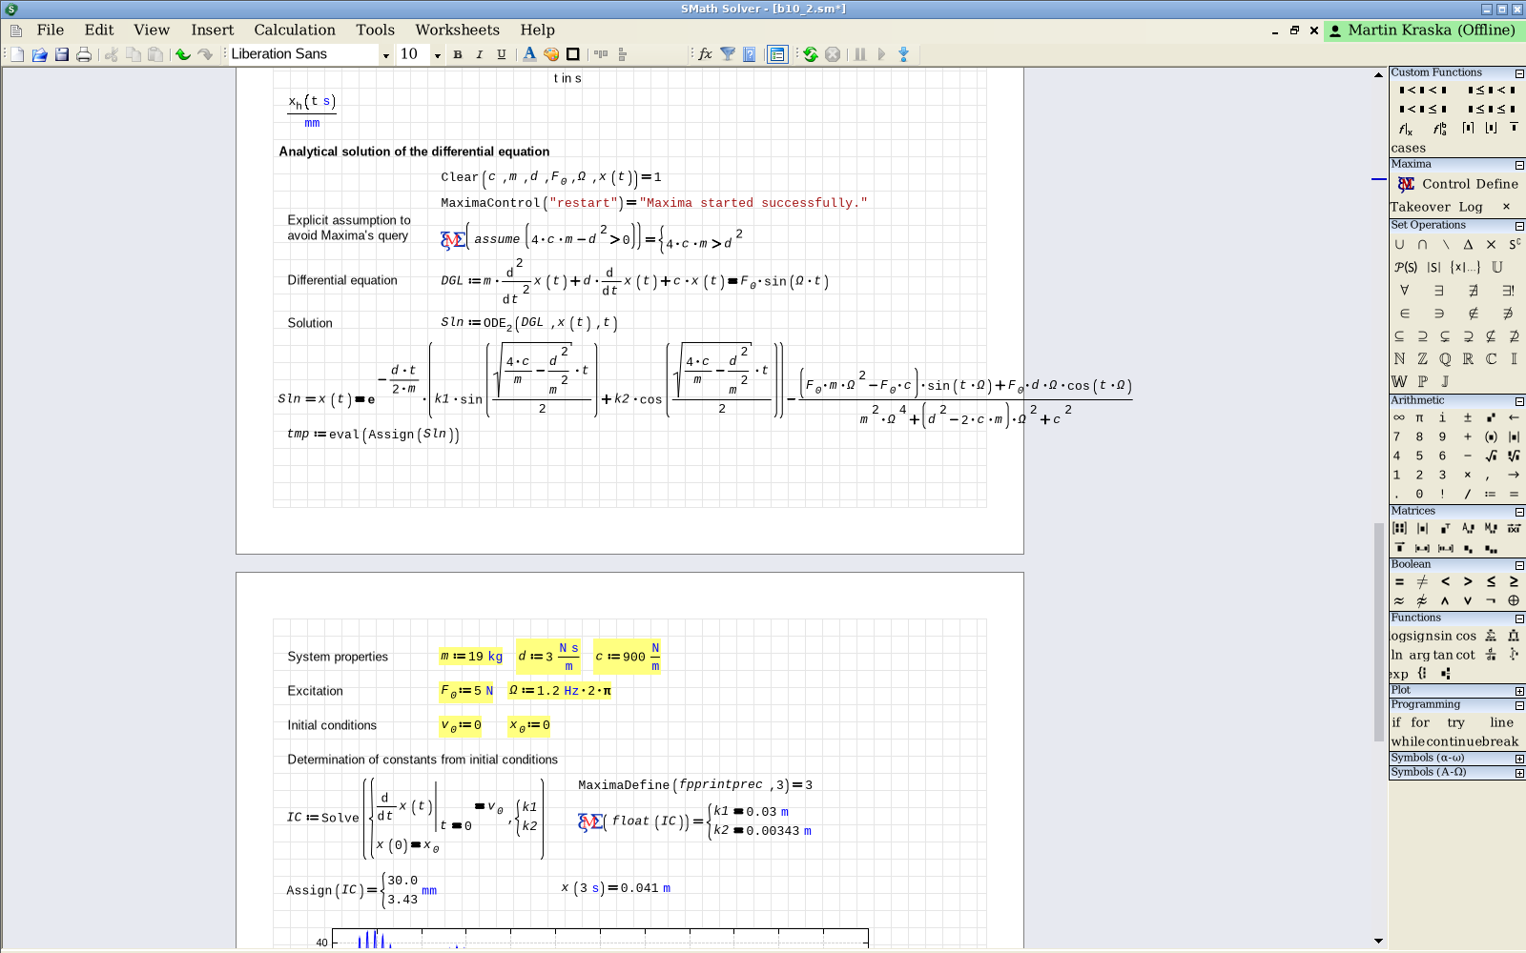This screenshot has height=953, width=1526.
Task: Click the blue download arrow icon
Action: pos(903,54)
